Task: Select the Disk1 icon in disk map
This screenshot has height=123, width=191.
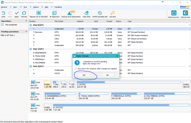Action: (33, 94)
